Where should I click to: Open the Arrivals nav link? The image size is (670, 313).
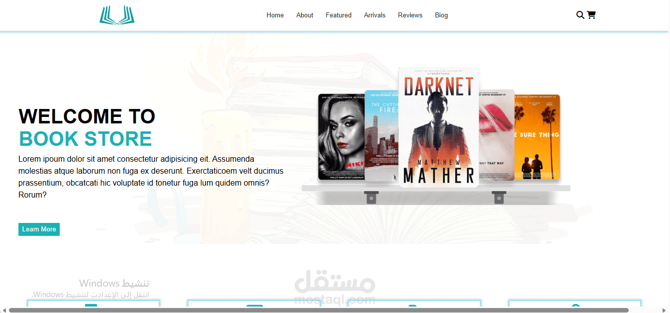[375, 15]
